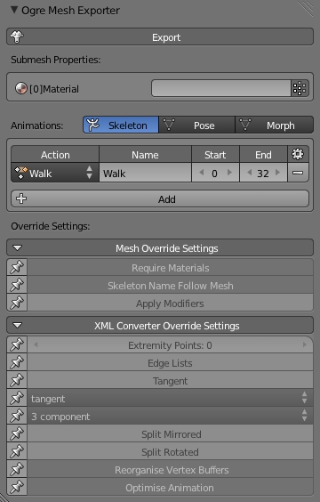This screenshot has height=502, width=320.
Task: Enable the Split Mirrored option
Action: [170, 434]
